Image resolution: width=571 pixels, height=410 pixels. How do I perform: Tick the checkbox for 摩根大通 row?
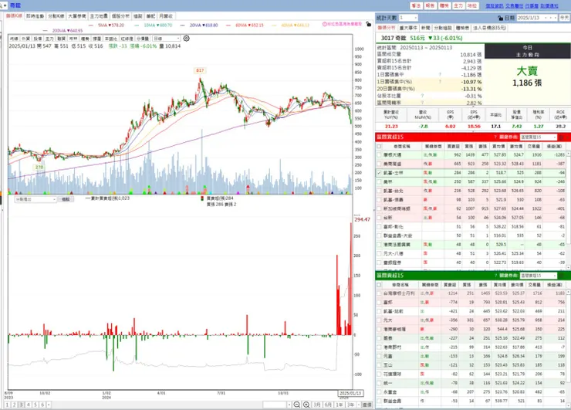pos(379,155)
